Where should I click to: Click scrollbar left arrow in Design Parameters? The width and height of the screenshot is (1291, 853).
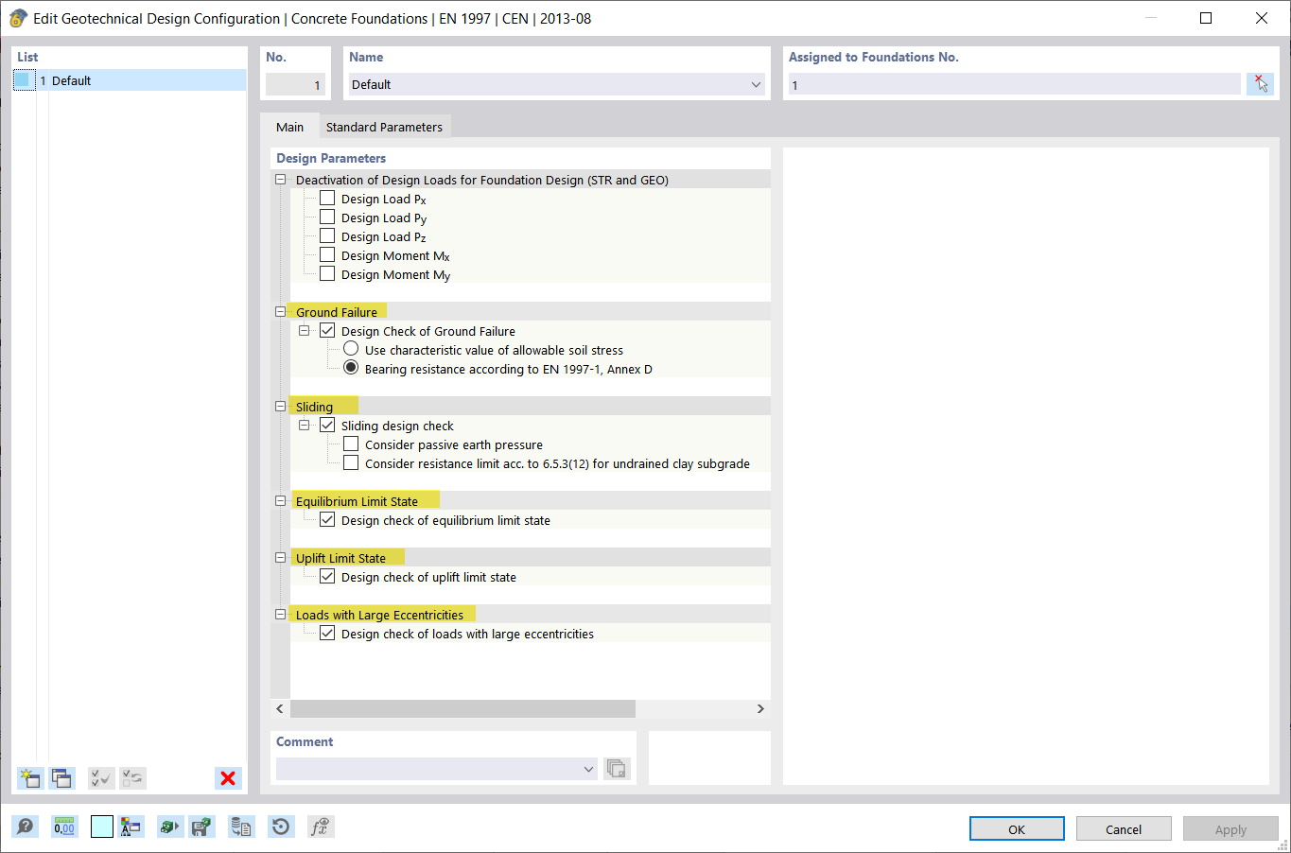tap(280, 708)
